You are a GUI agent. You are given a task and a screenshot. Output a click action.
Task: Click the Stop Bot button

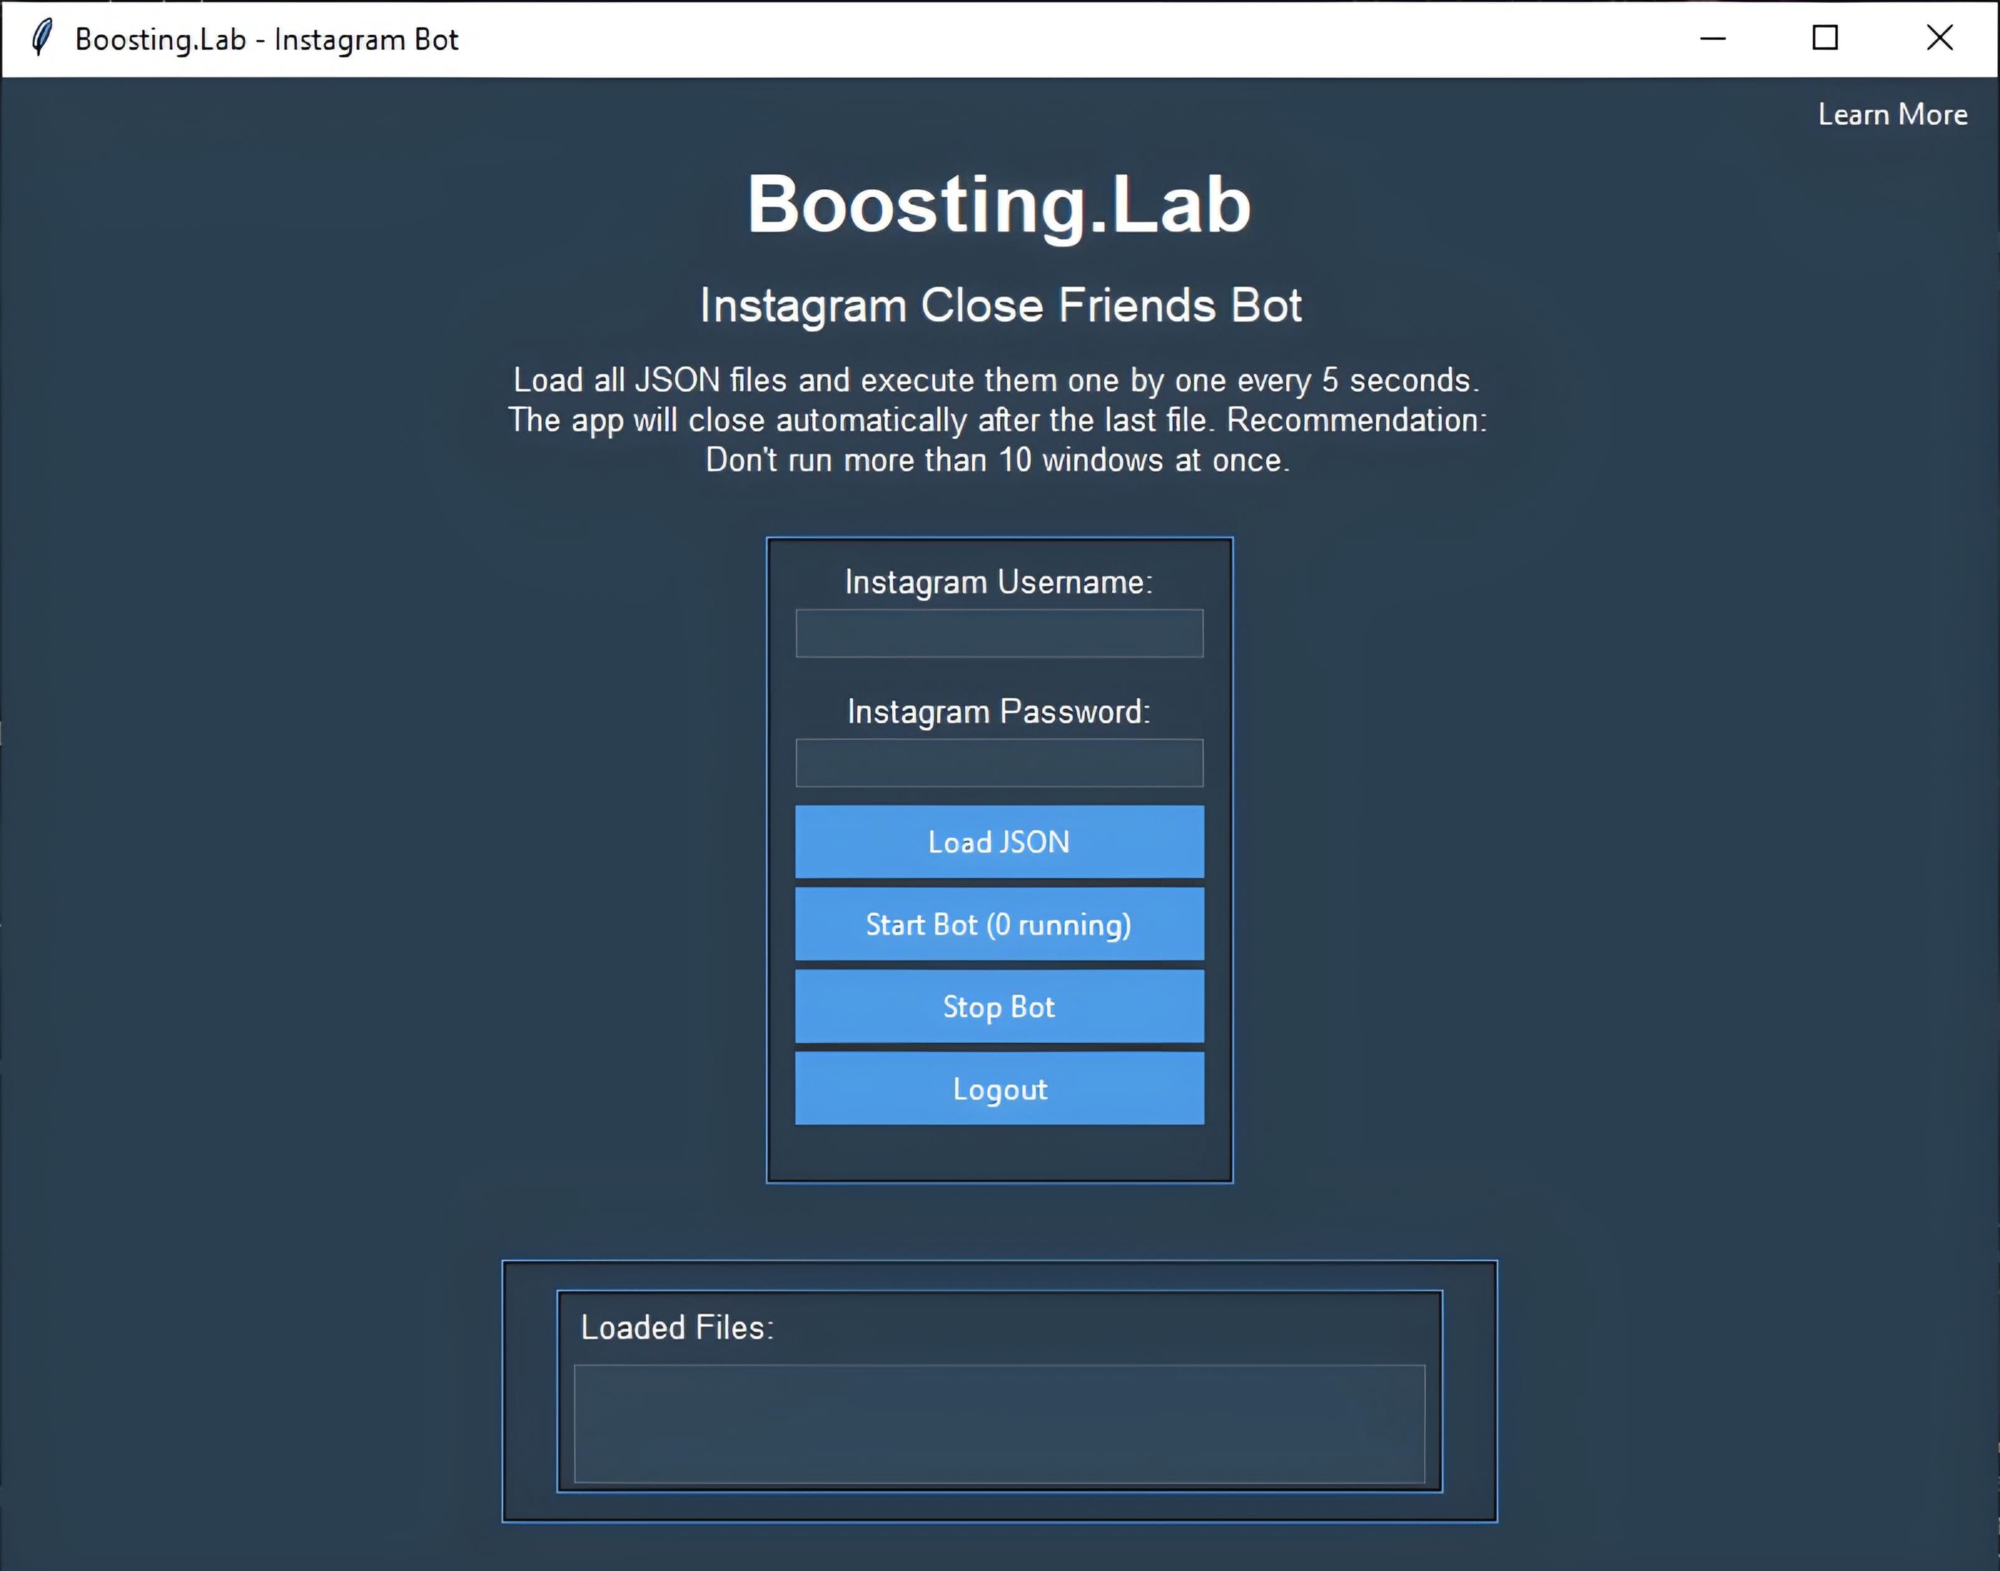pos(999,1006)
